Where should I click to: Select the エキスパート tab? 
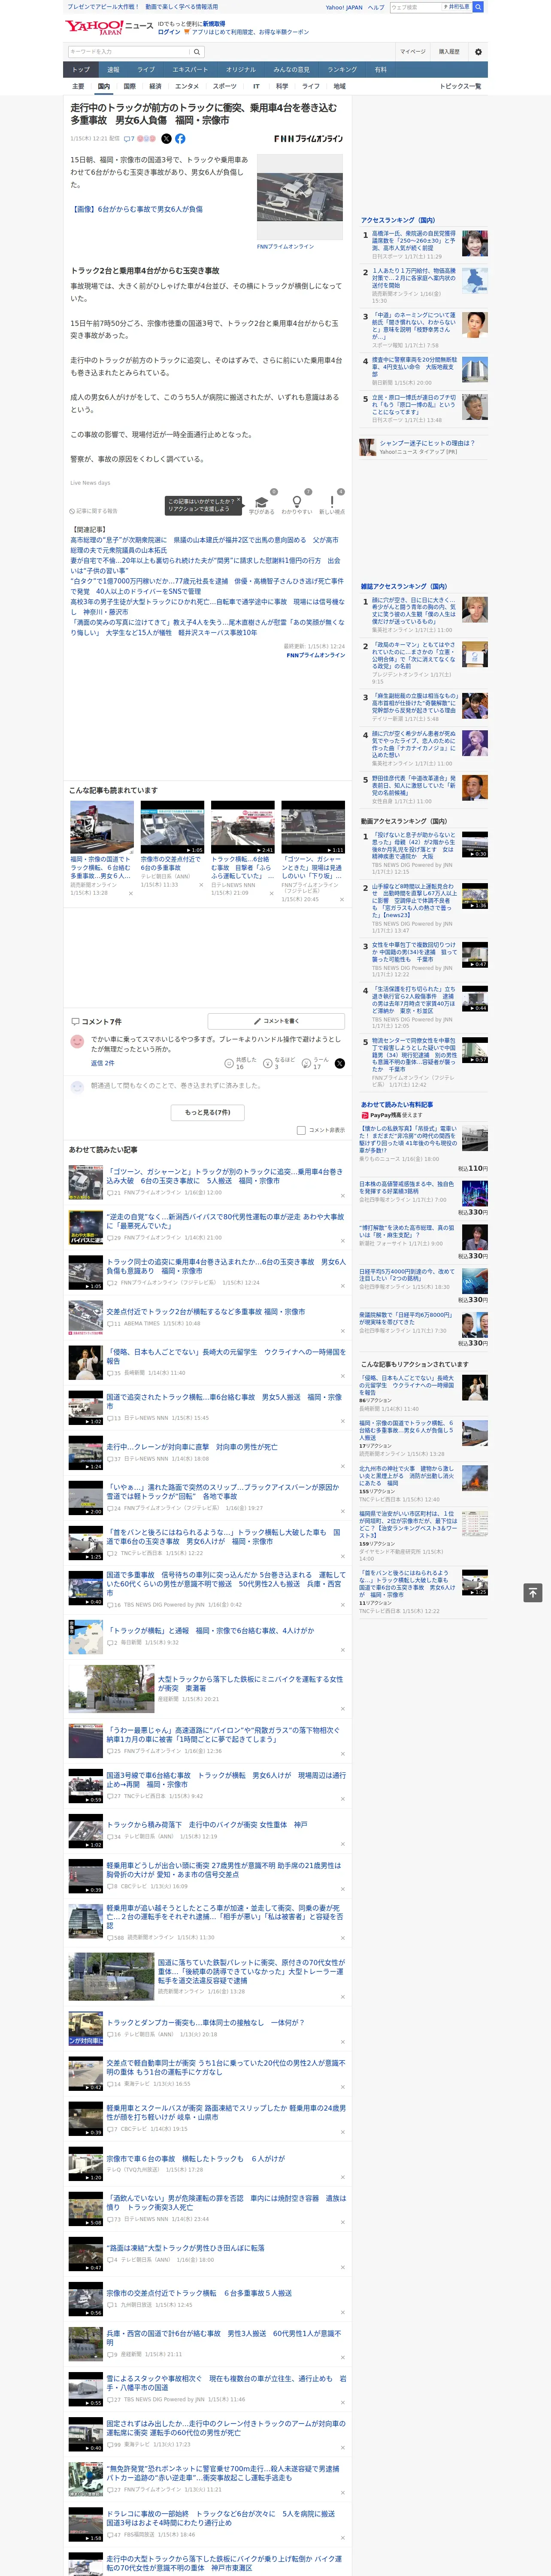click(190, 70)
